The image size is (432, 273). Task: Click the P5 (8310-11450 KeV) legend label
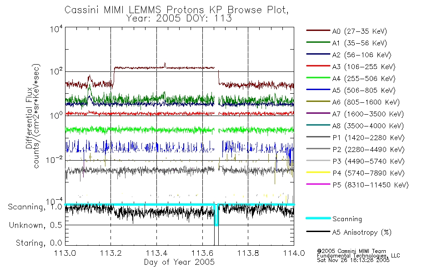coord(371,185)
